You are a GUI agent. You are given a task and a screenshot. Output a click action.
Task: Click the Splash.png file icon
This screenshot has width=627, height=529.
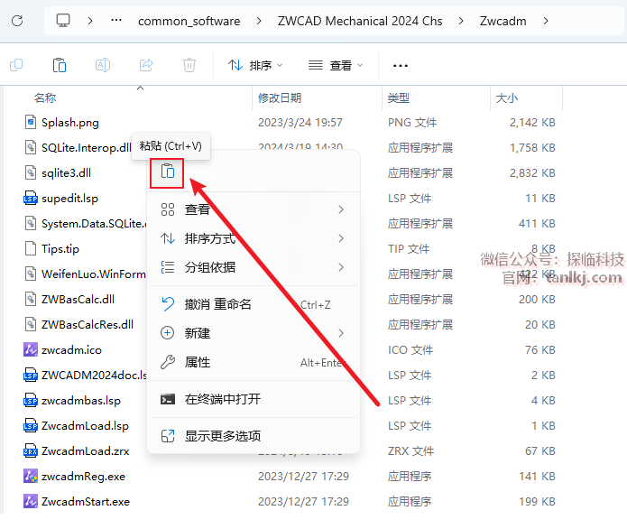pos(31,122)
